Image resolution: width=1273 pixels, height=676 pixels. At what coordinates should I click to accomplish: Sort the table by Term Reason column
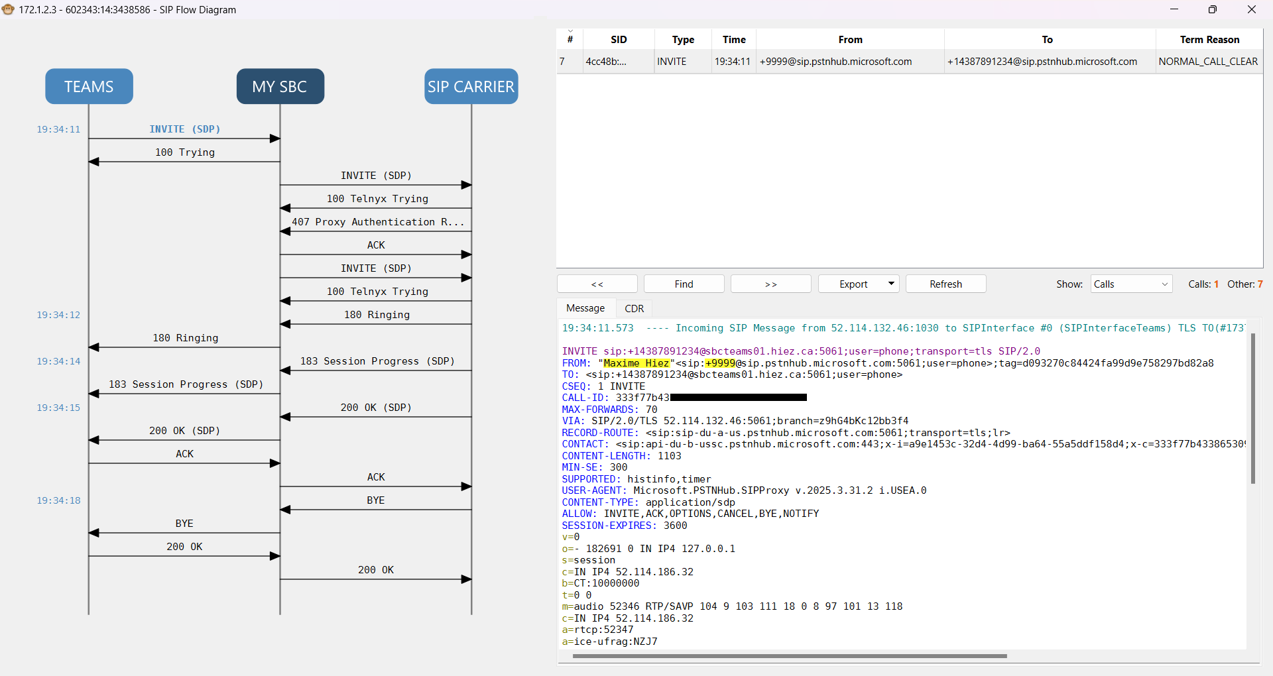coord(1209,40)
